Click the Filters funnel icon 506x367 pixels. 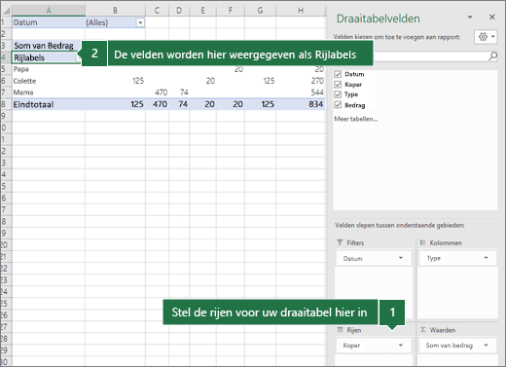coord(340,242)
